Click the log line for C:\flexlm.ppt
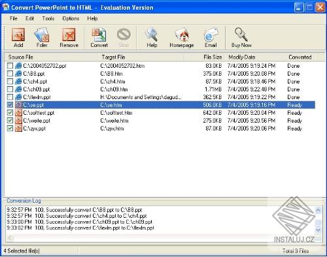This screenshot has width=327, height=257. [x=80, y=228]
